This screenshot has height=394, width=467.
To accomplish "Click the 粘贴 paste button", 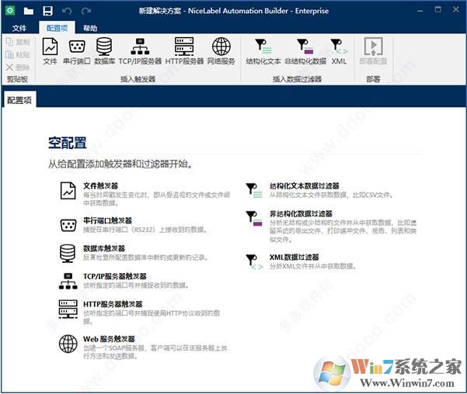I will click(x=18, y=55).
